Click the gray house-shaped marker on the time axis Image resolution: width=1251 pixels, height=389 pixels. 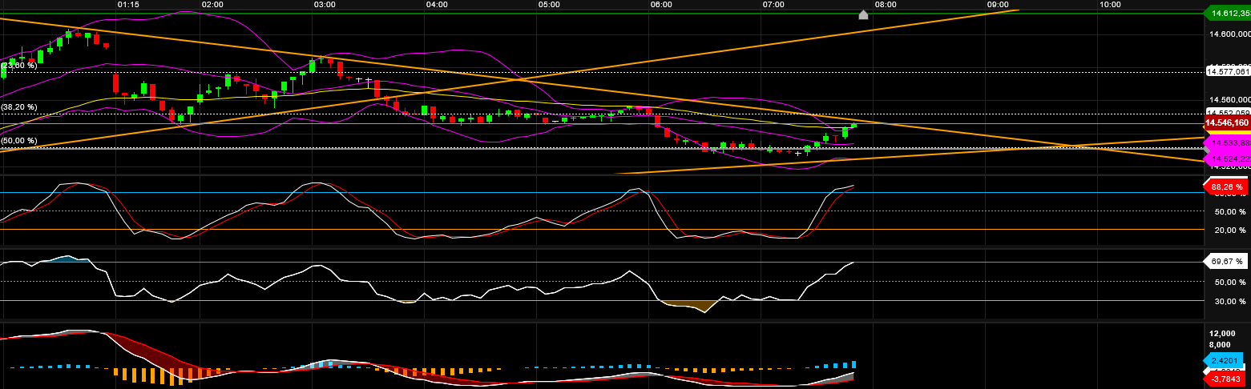click(x=863, y=14)
